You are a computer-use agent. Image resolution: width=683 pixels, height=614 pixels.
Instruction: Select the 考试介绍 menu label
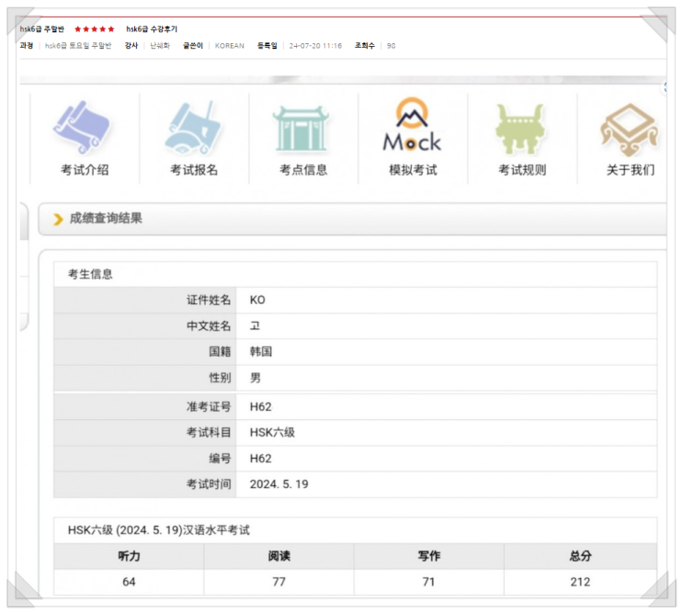pos(85,170)
